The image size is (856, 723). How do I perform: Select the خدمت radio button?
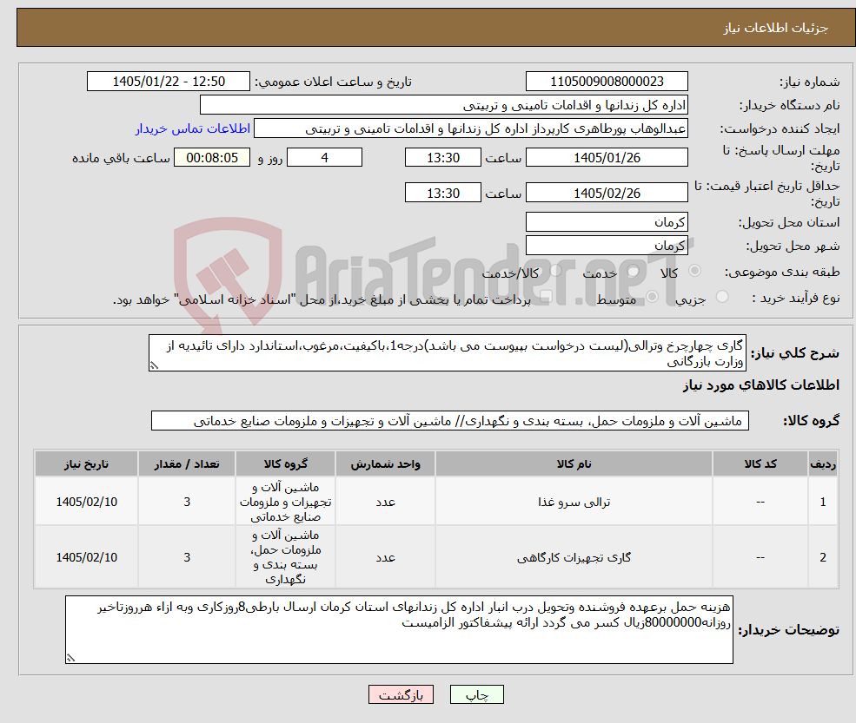point(634,271)
